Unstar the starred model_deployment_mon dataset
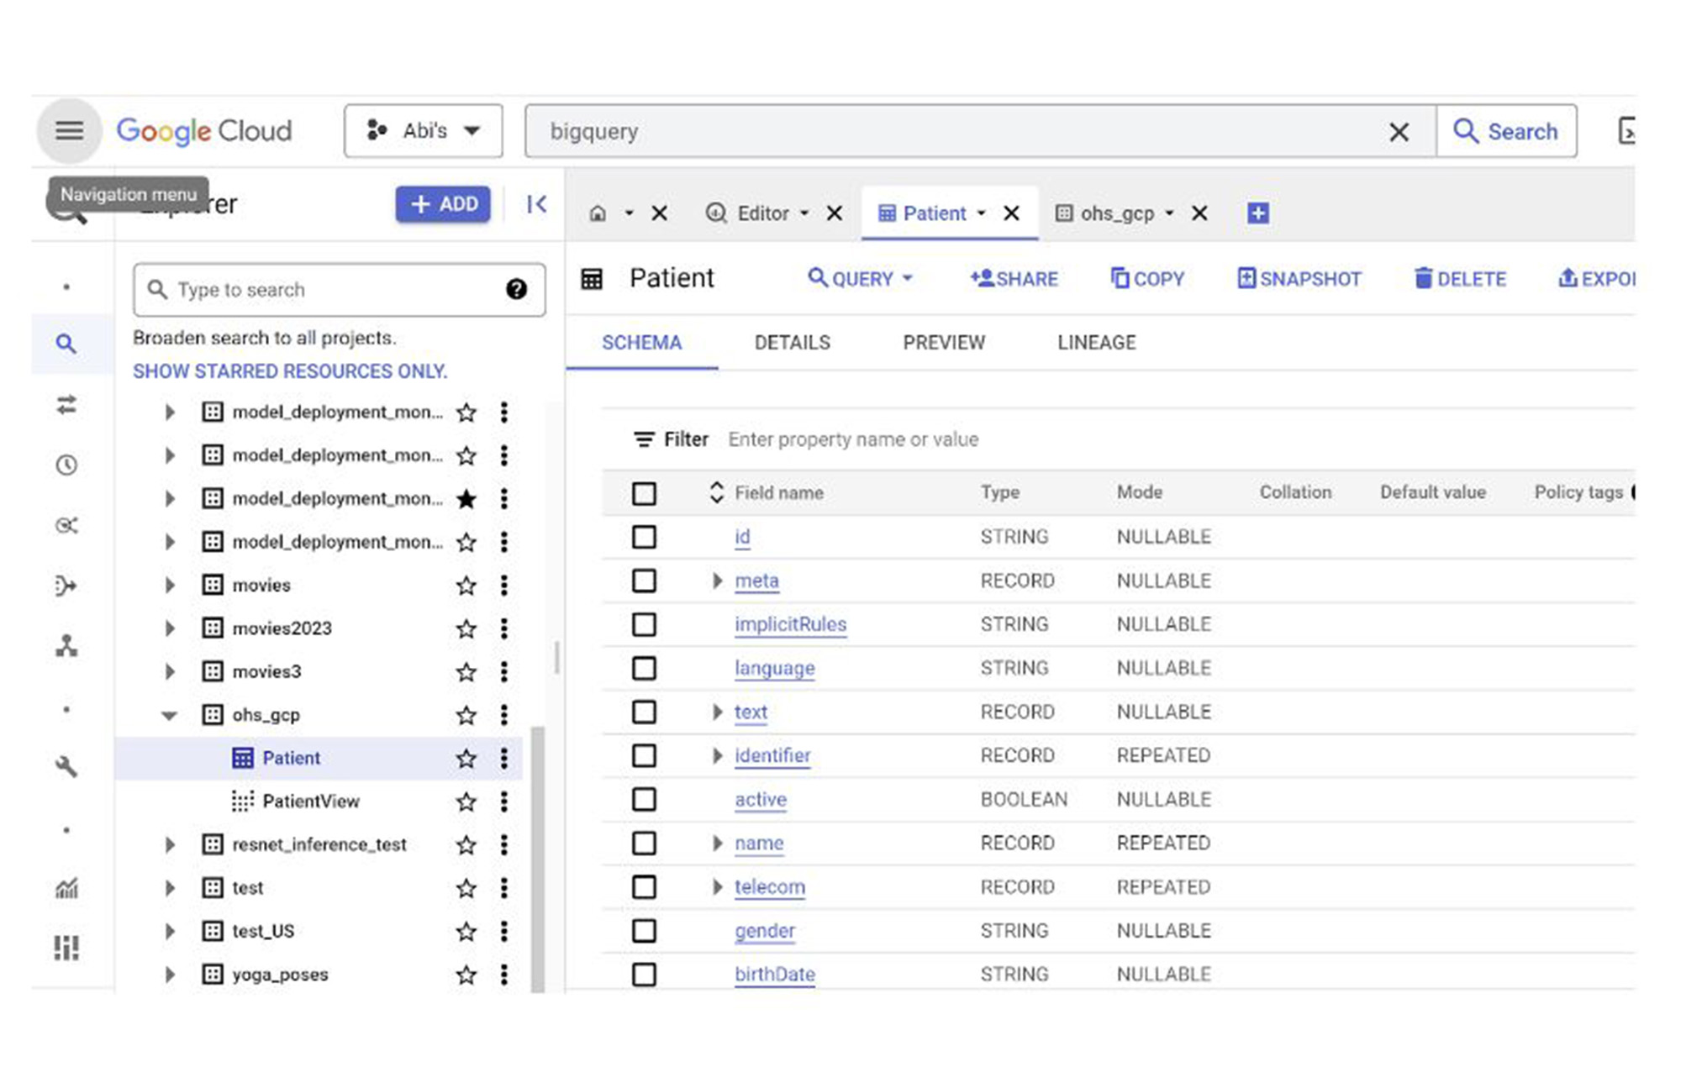1681x1088 pixels. 466,499
